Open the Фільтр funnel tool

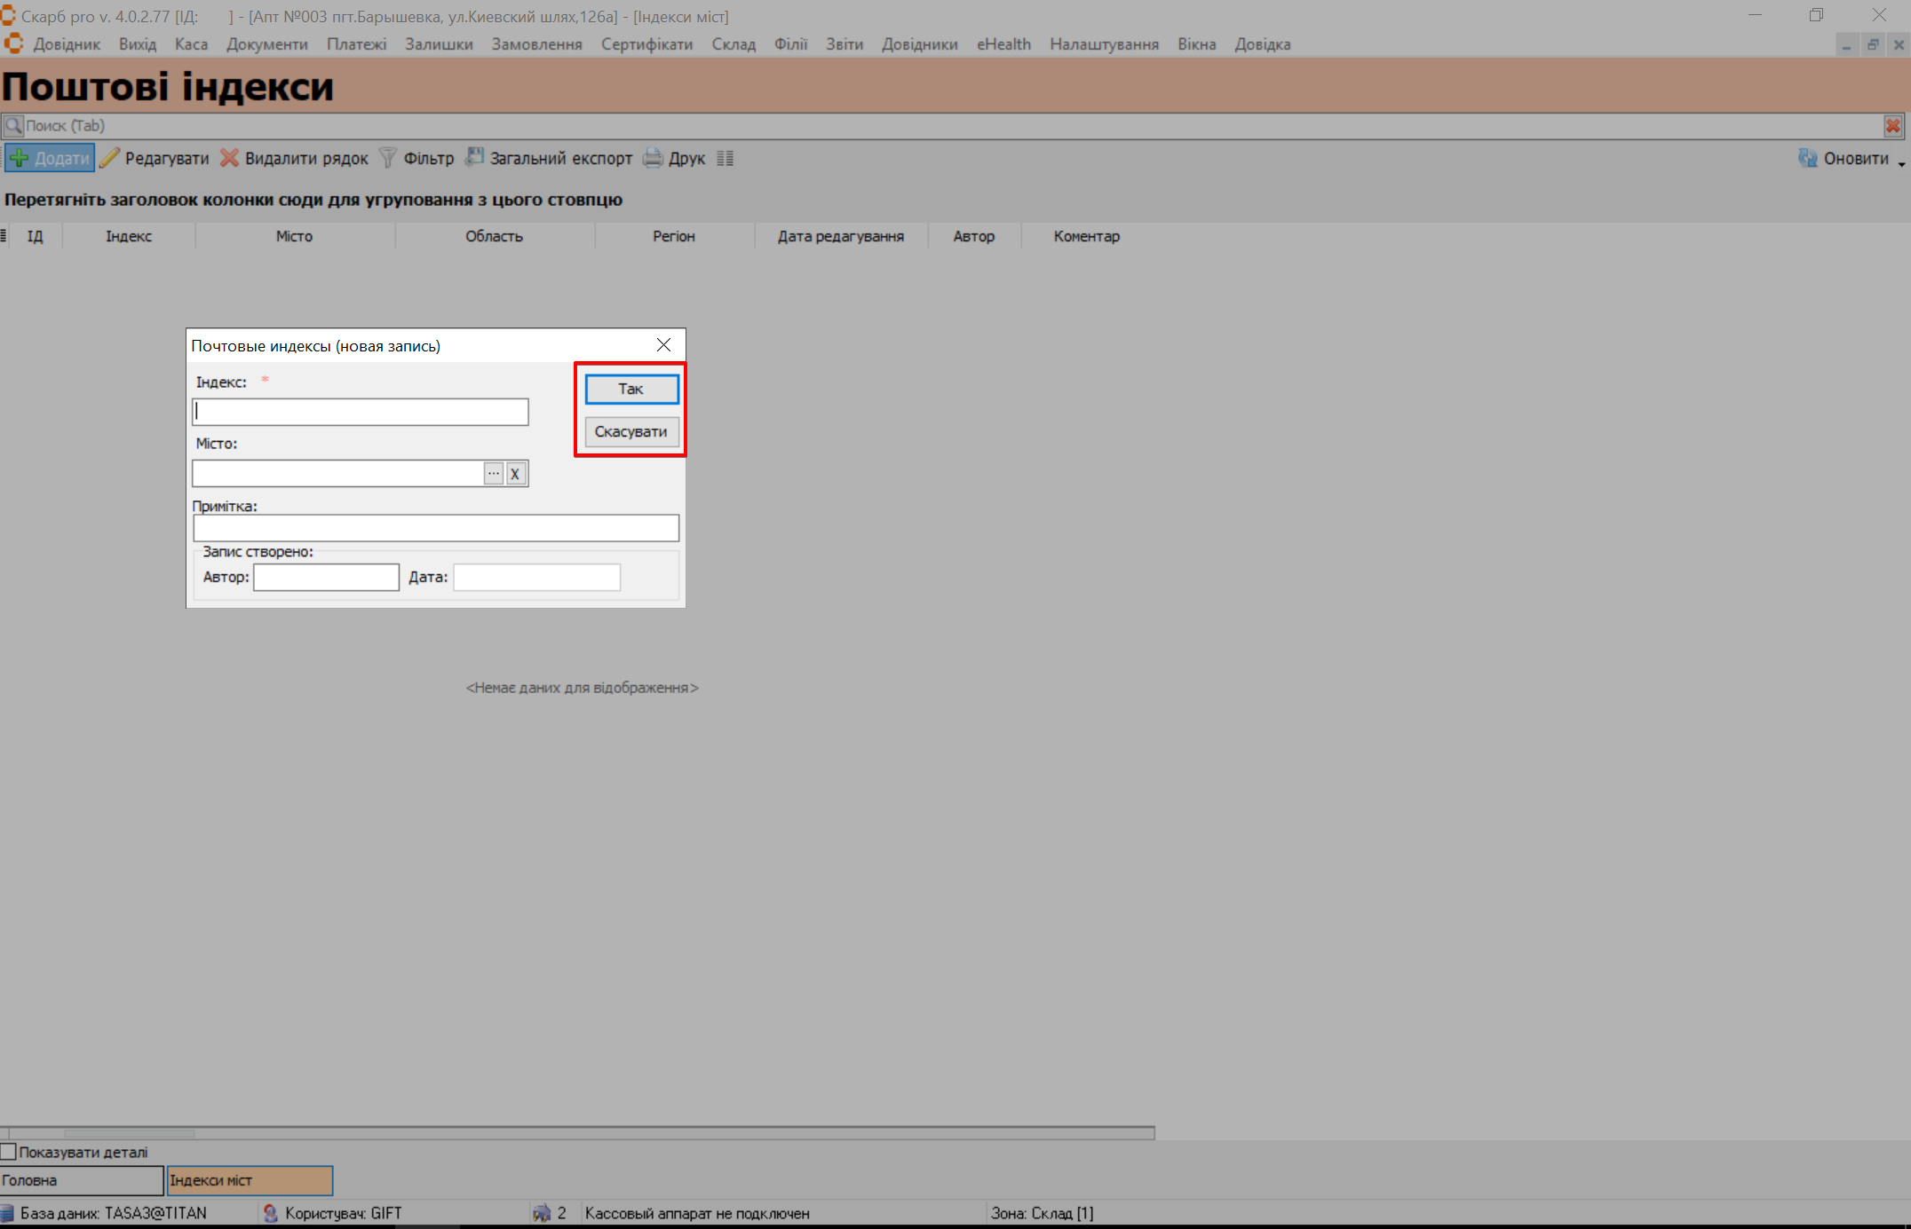pos(388,159)
